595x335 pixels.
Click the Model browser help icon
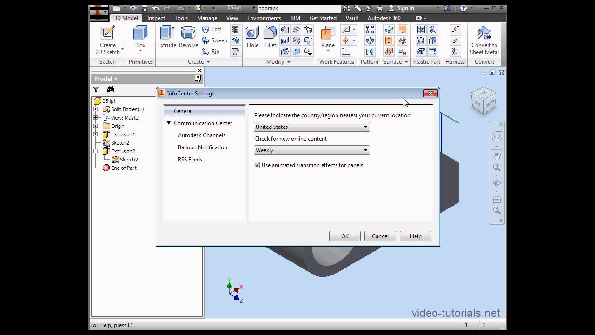[198, 79]
